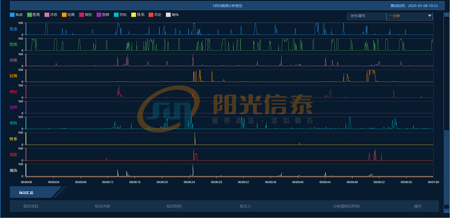This screenshot has width=450, height=218.
Task: Click the 00:00:52 time axis label
Action: click(379, 182)
